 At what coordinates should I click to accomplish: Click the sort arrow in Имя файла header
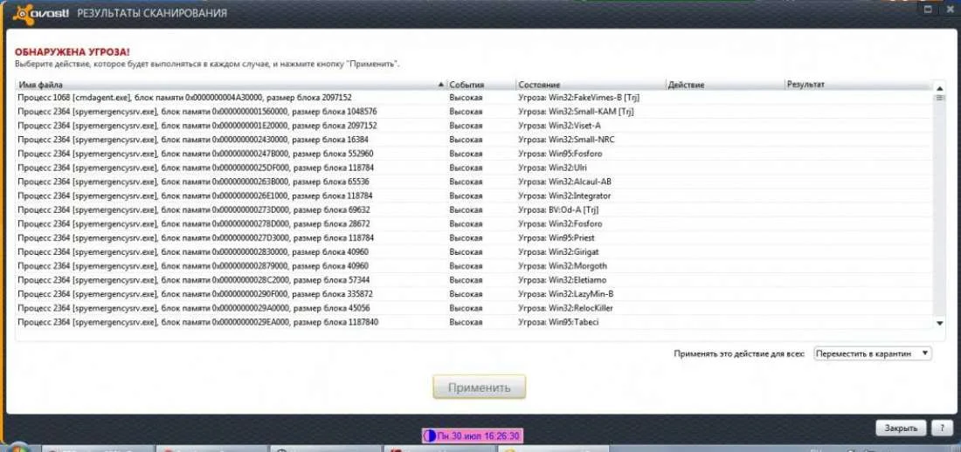tap(440, 85)
